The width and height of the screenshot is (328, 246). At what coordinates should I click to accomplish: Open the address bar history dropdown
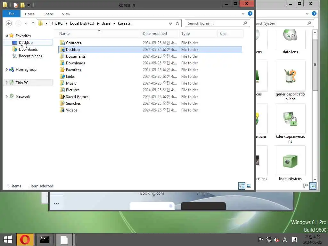170,23
